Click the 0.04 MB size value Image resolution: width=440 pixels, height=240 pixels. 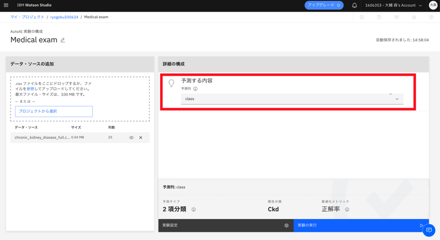tap(77, 138)
